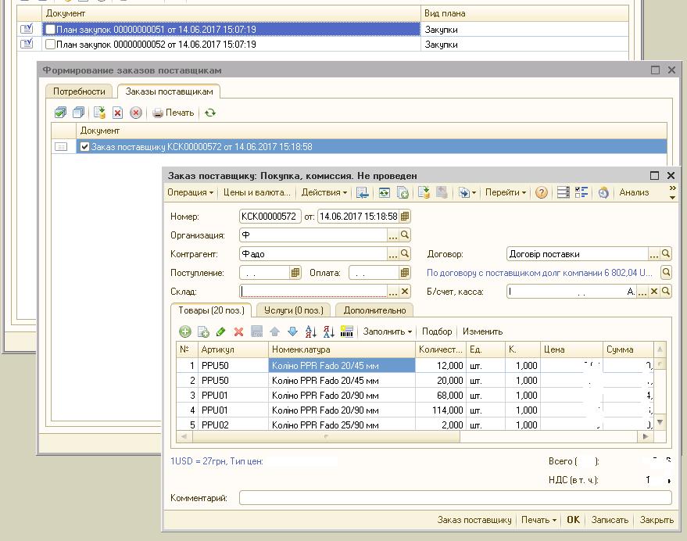This screenshot has height=541, width=687.
Task: Select the row 3 cell Коліно PPR Fado 20/90 мм
Action: pyautogui.click(x=342, y=396)
